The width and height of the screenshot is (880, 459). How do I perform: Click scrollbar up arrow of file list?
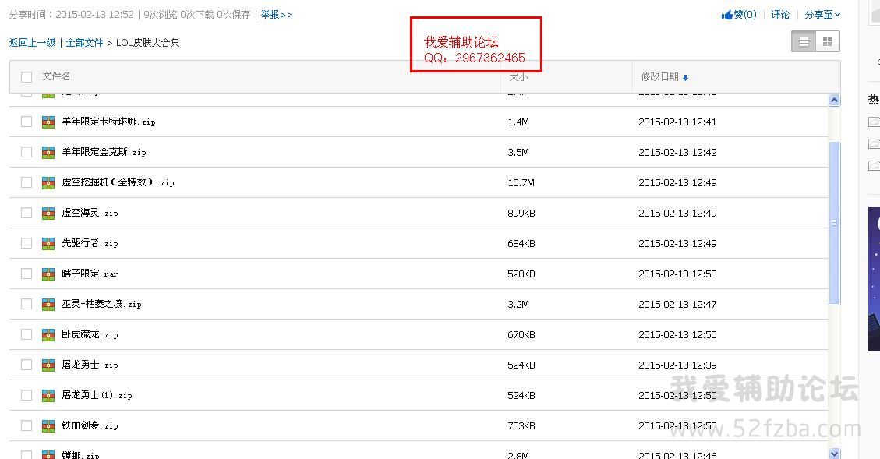pos(835,100)
